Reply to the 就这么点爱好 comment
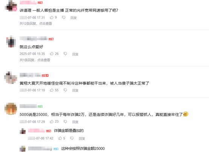 point(75,54)
